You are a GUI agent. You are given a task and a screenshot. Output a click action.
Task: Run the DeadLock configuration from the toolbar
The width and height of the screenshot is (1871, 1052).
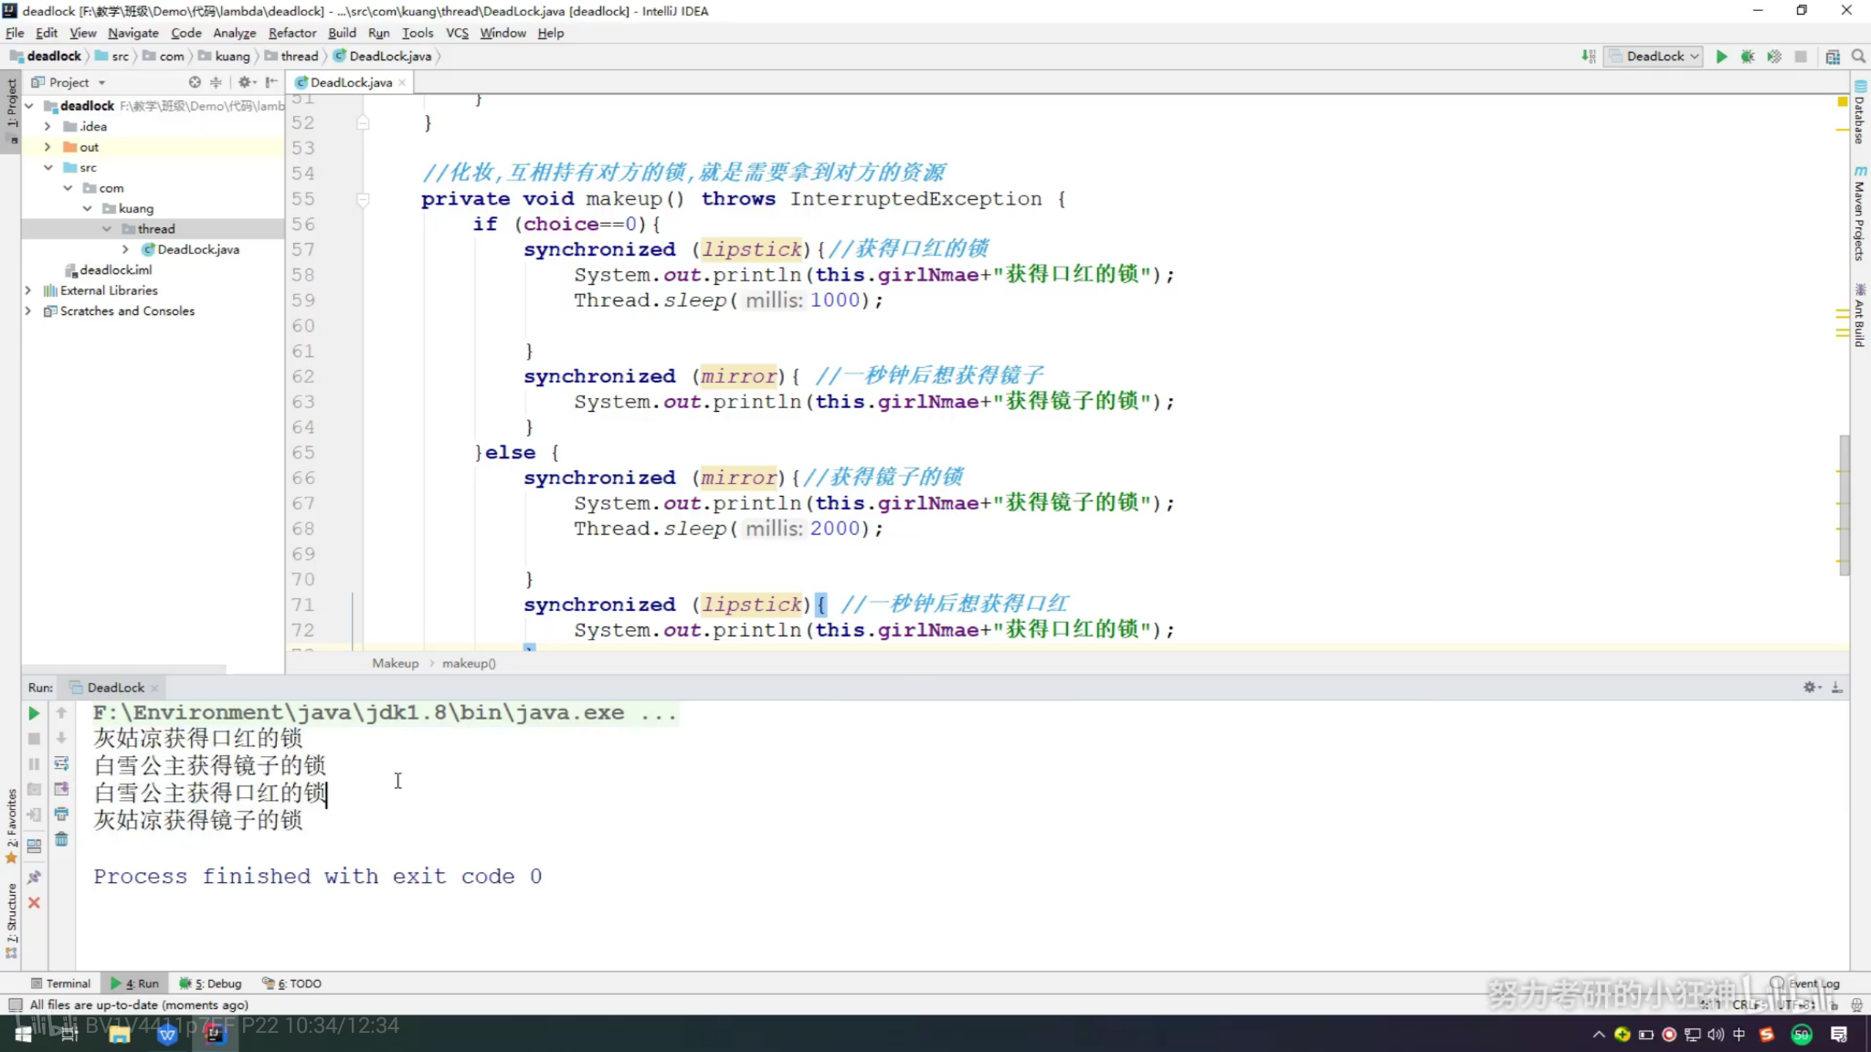(x=1721, y=57)
